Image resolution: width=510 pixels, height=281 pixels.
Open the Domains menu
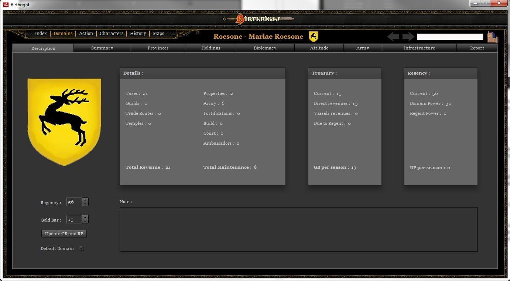click(63, 34)
